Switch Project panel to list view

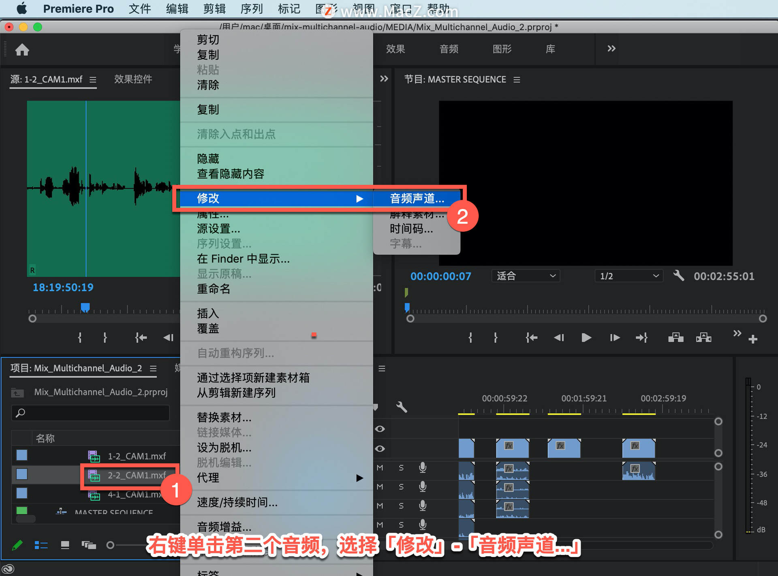(x=41, y=545)
